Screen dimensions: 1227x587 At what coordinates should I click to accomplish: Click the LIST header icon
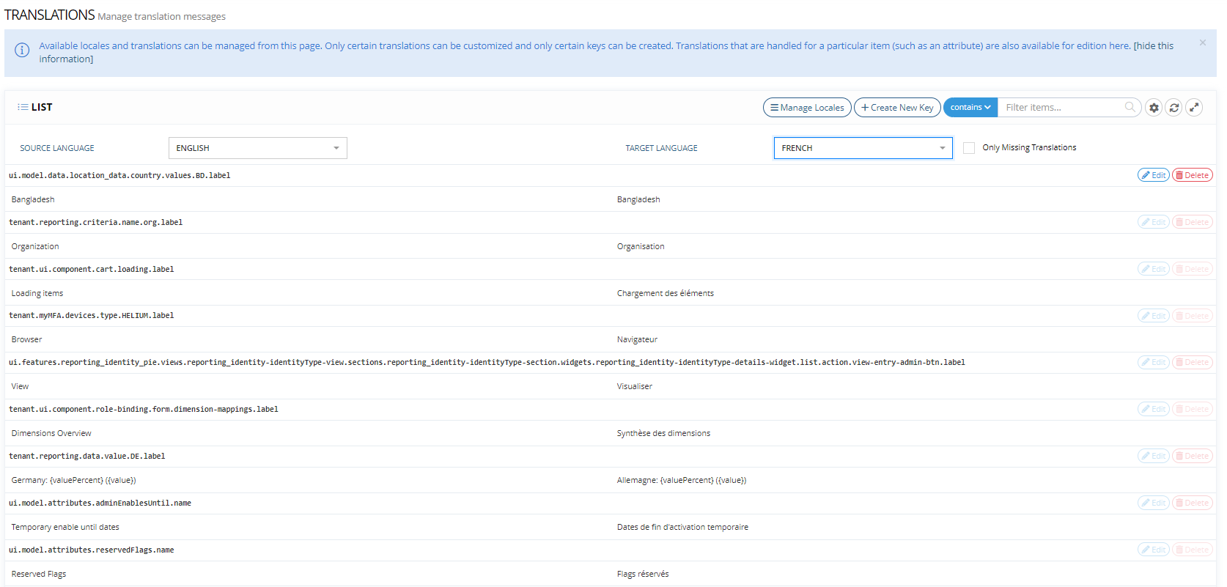pos(23,107)
